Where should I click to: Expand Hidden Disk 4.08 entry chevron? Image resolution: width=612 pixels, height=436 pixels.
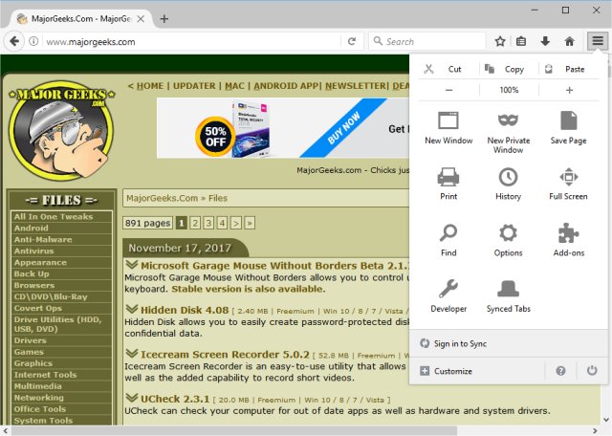132,309
